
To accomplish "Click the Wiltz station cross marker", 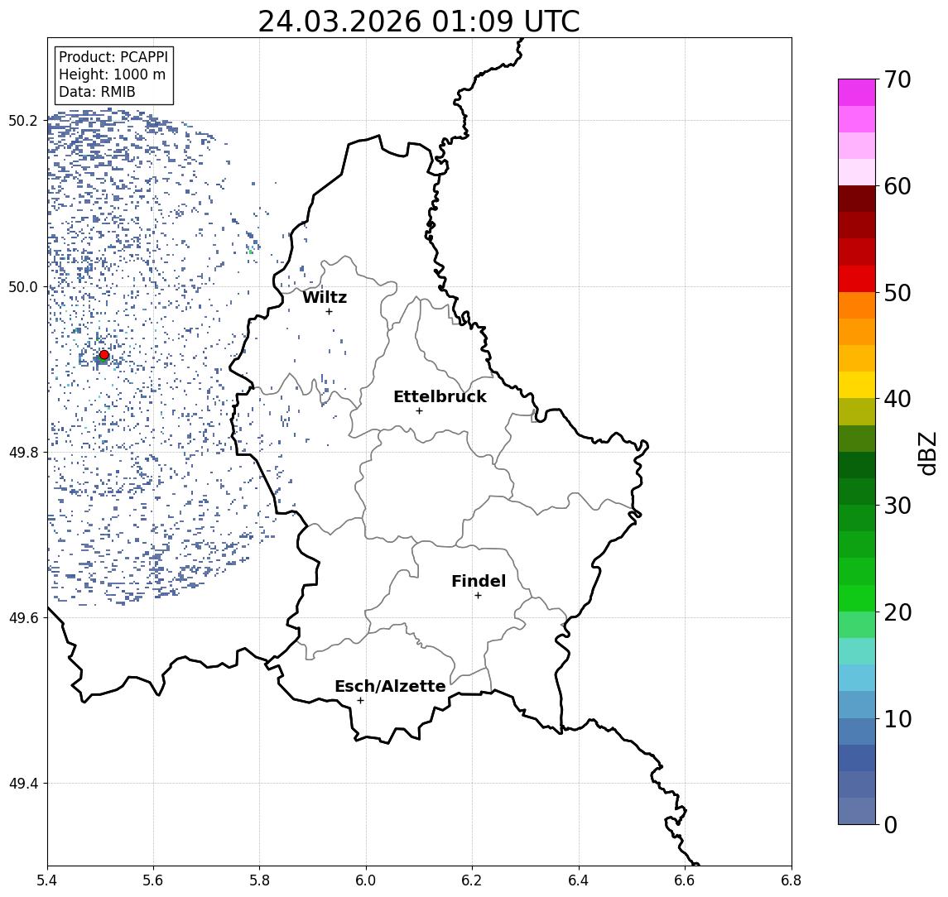I will [329, 311].
